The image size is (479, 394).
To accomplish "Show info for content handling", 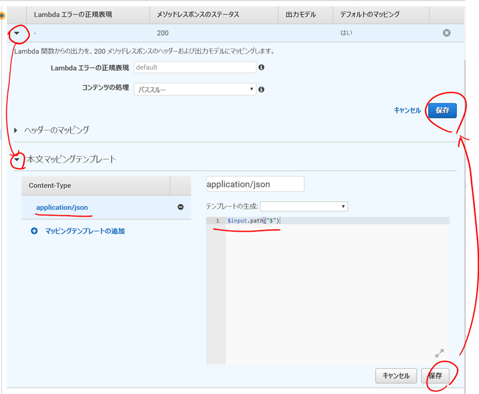I will click(261, 89).
